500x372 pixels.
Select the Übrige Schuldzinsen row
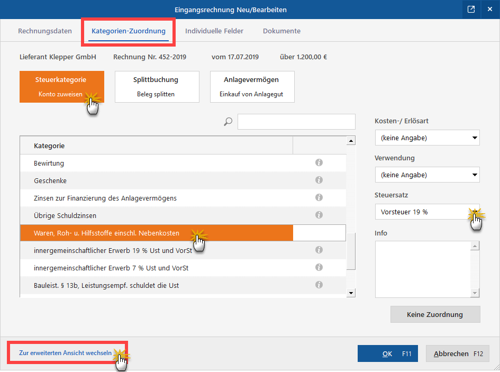click(x=183, y=215)
